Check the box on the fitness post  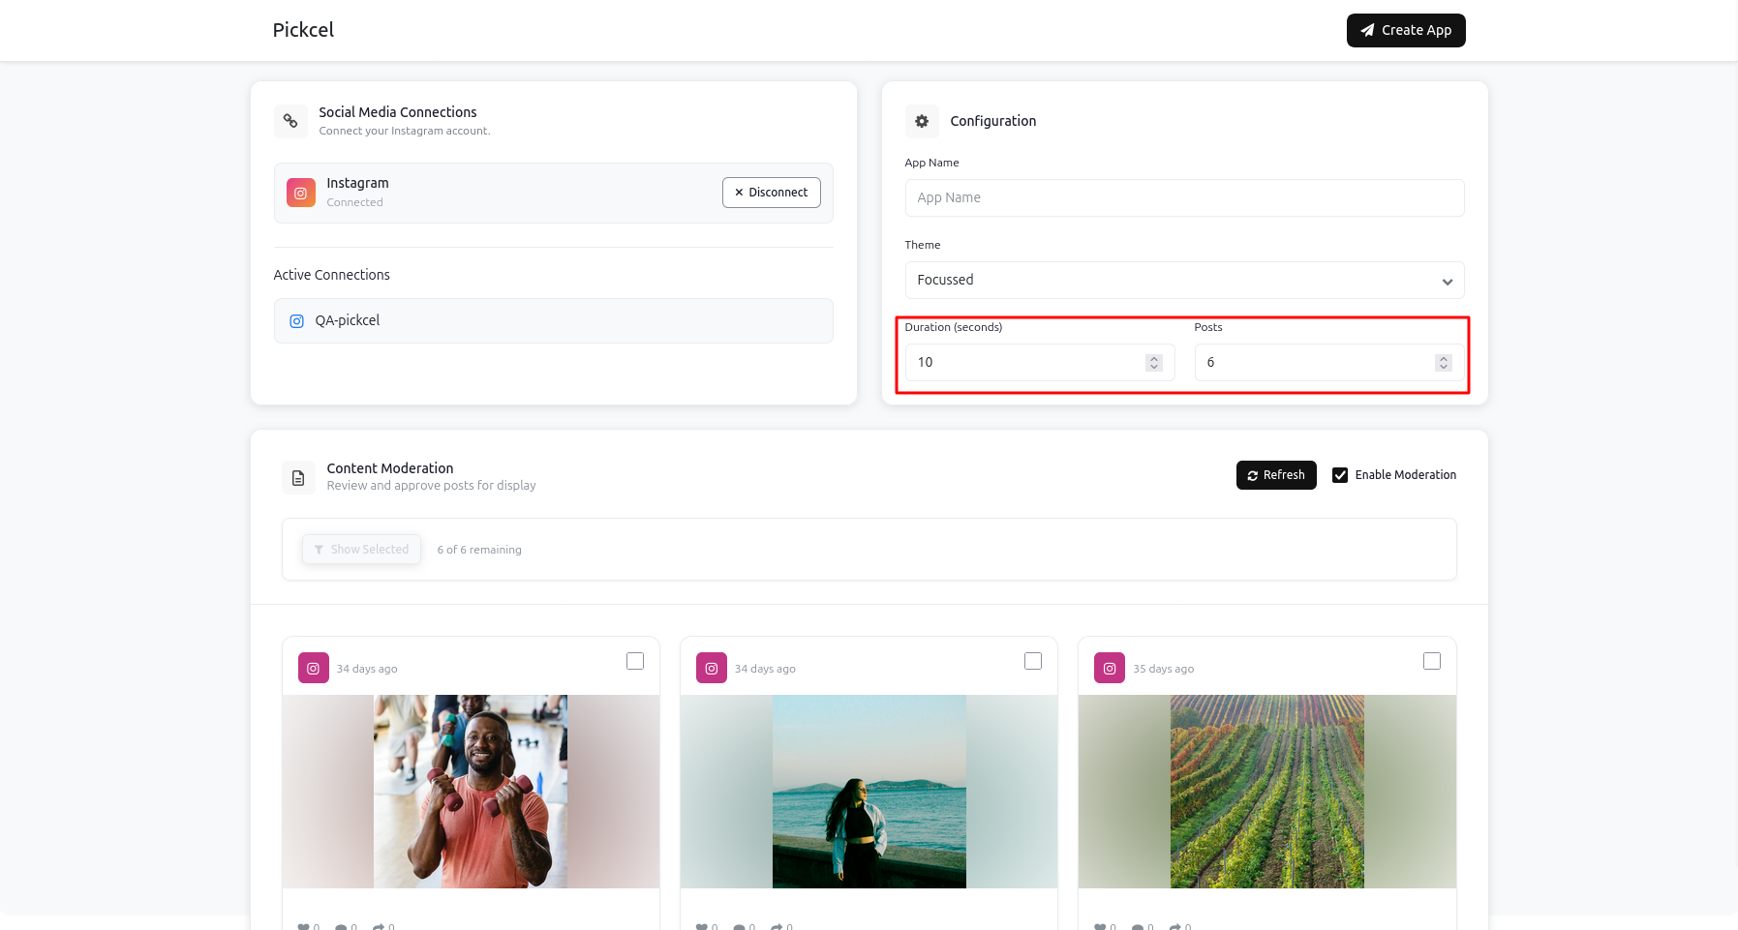click(635, 660)
